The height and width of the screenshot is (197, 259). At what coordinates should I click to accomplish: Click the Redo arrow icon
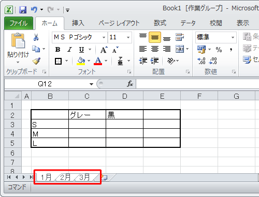tap(50, 10)
